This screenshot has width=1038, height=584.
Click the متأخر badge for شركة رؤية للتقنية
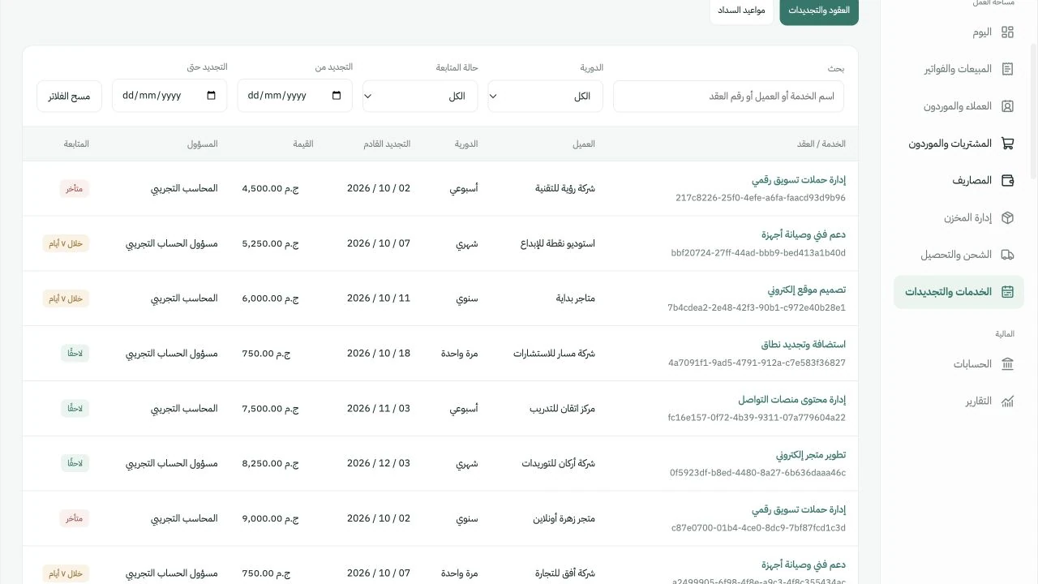point(74,188)
